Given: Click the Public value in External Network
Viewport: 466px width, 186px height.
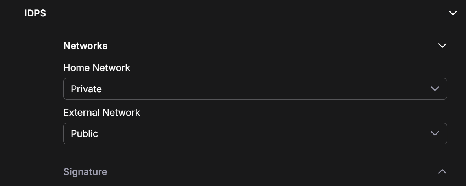Looking at the screenshot, I should [84, 134].
